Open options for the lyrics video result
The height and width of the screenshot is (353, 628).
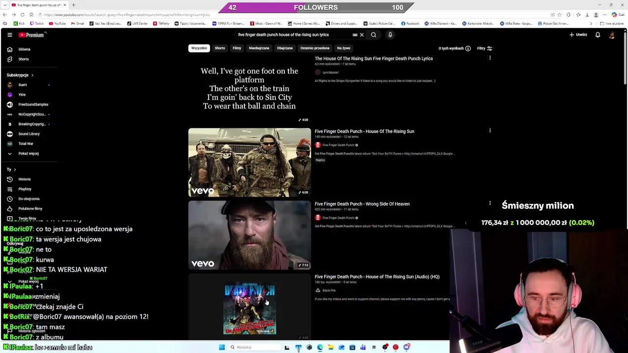(x=490, y=58)
